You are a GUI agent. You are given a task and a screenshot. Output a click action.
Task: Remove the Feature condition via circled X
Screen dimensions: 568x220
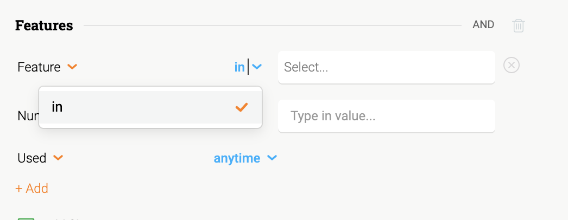click(x=512, y=66)
